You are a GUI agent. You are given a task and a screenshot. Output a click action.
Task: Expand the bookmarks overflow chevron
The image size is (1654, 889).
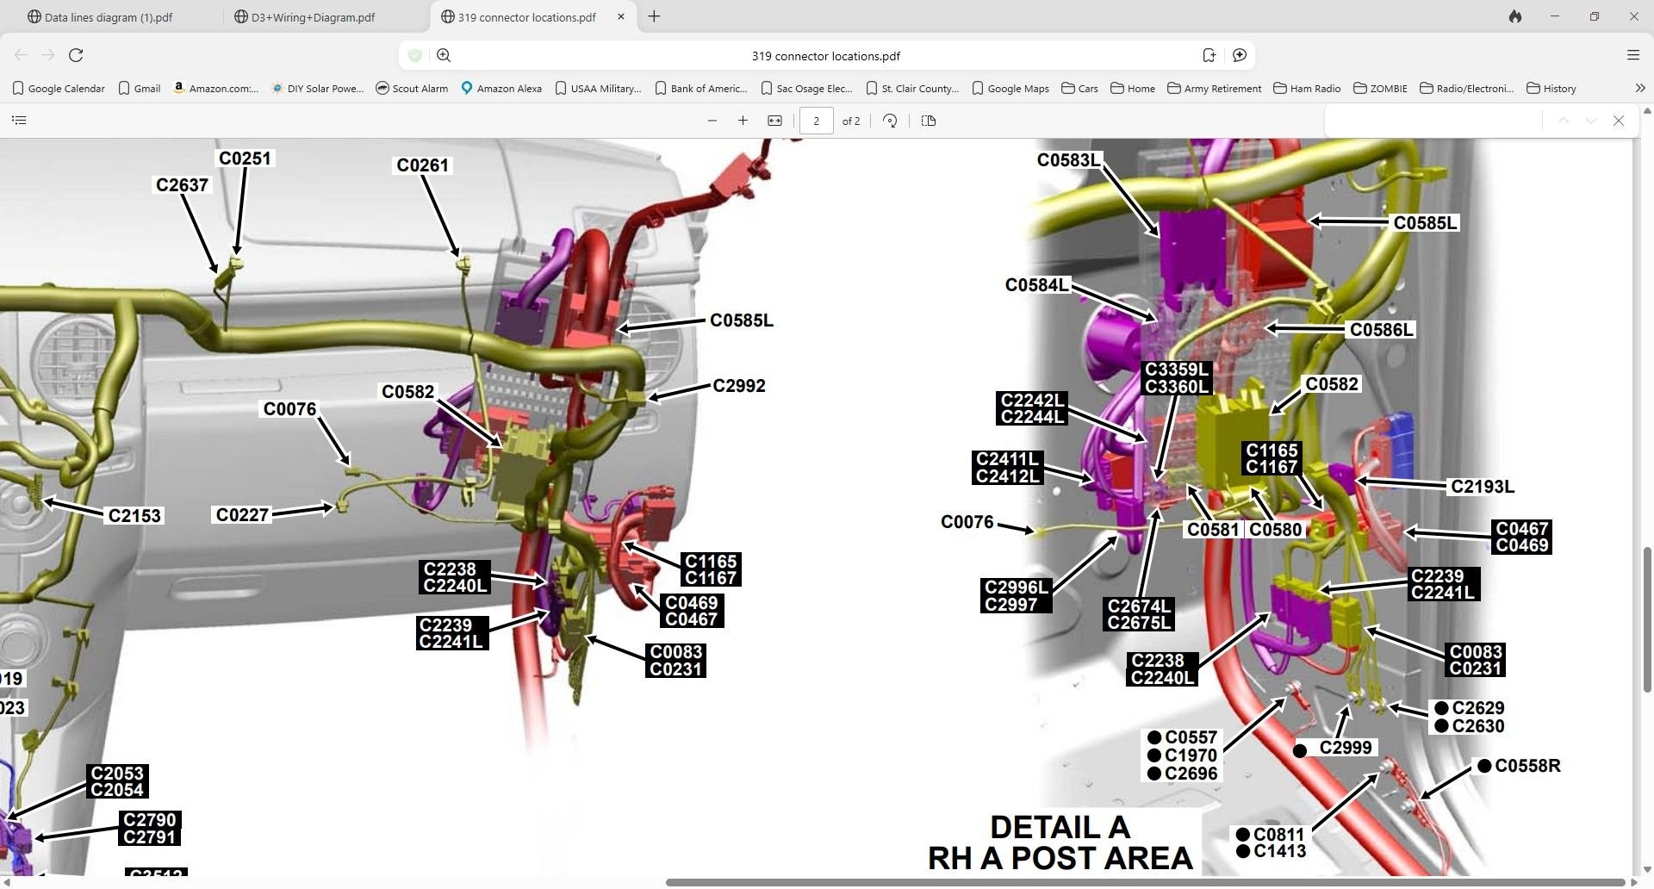[1639, 88]
